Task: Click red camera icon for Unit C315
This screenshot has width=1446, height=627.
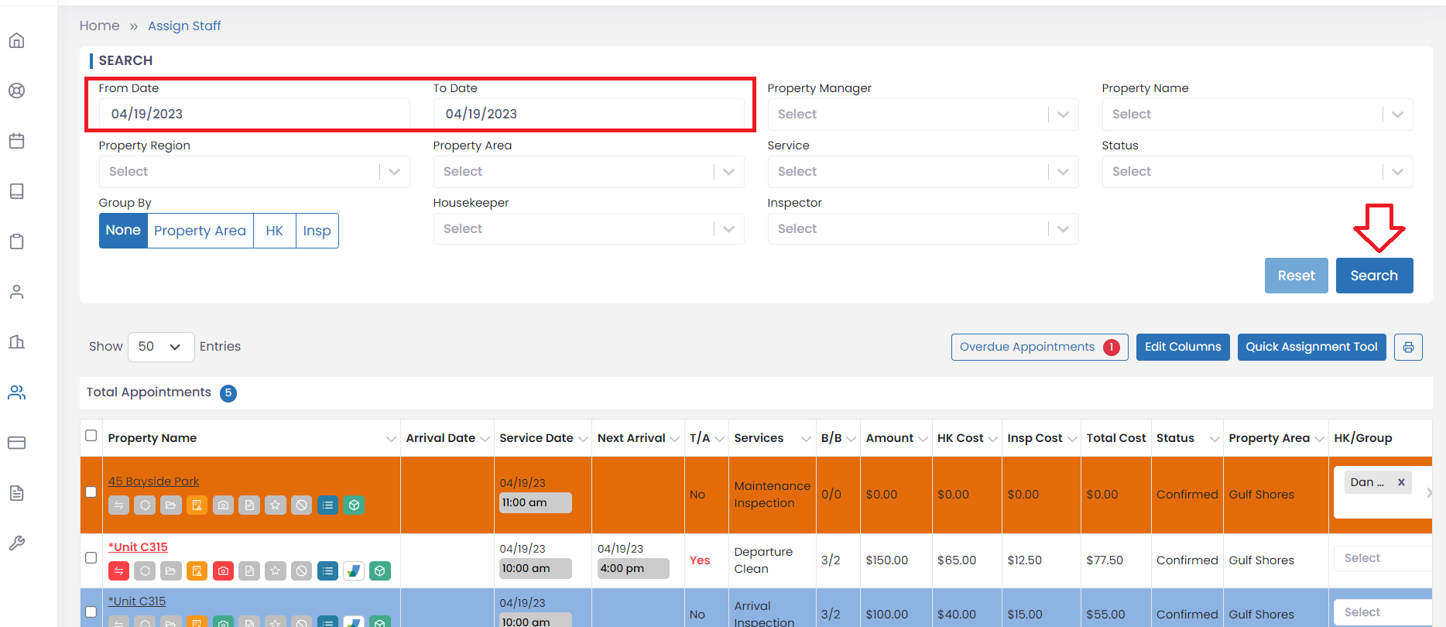Action: pyautogui.click(x=223, y=571)
